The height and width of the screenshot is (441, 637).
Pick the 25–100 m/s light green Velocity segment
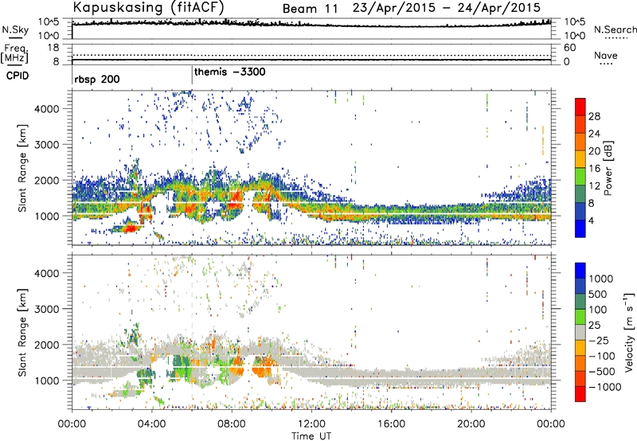pos(580,317)
